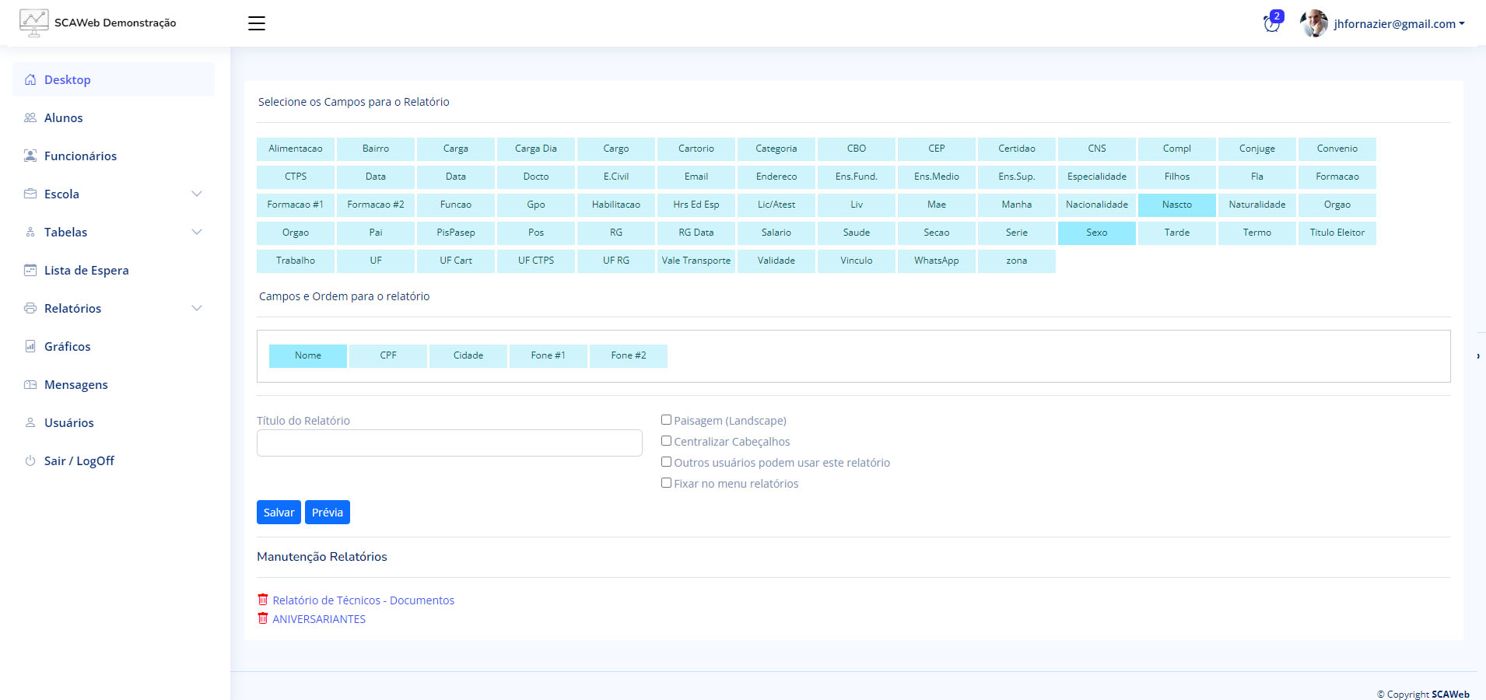This screenshot has height=700, width=1486.
Task: Click the Gráficos chart icon in sidebar
Action: click(x=30, y=346)
